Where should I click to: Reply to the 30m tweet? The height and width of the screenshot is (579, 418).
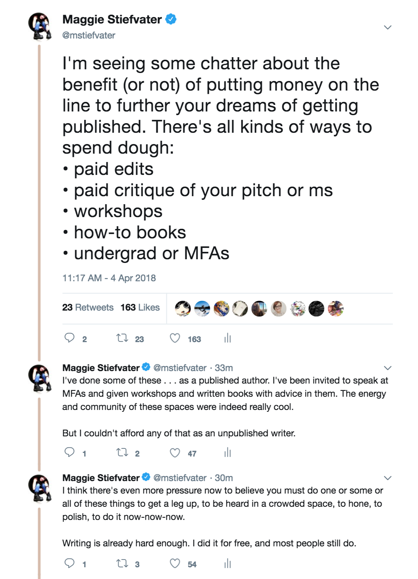pos(70,563)
